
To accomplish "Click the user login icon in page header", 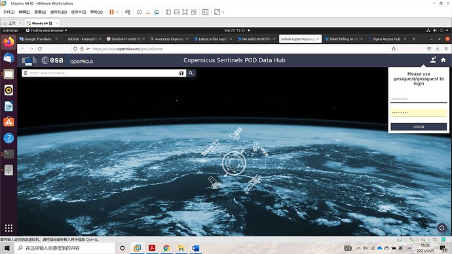I will (433, 60).
